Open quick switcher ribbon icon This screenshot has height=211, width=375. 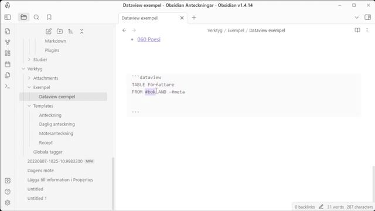tap(8, 31)
